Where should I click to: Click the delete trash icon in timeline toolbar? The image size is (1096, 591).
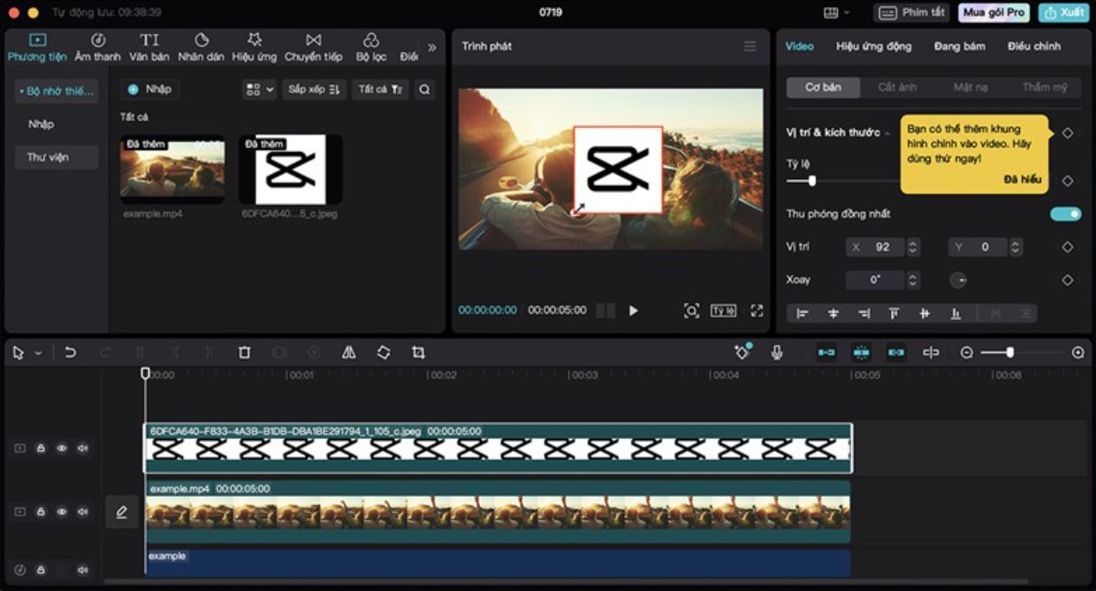pos(244,352)
